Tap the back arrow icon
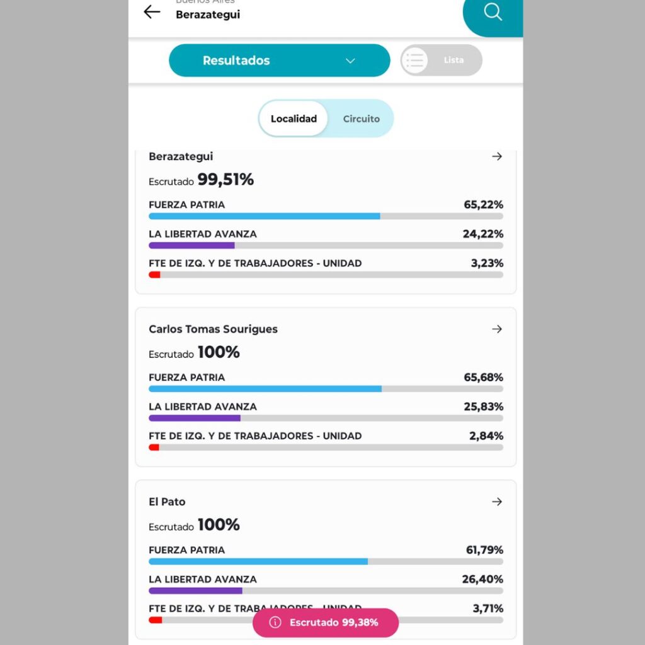 152,12
